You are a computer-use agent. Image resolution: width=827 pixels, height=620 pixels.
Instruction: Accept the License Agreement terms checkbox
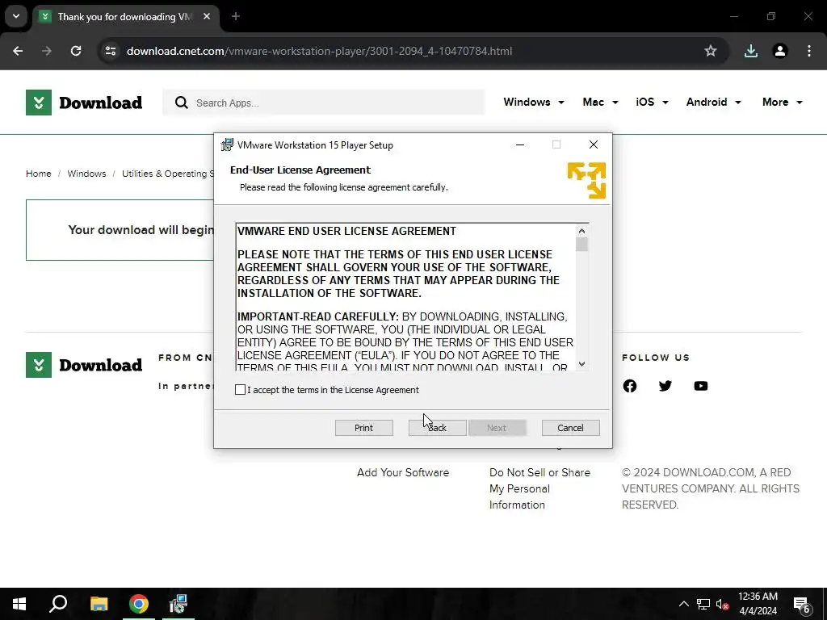240,390
